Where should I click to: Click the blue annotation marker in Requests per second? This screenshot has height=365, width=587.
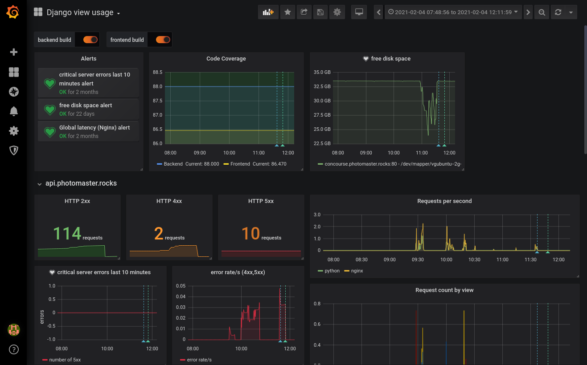point(537,252)
